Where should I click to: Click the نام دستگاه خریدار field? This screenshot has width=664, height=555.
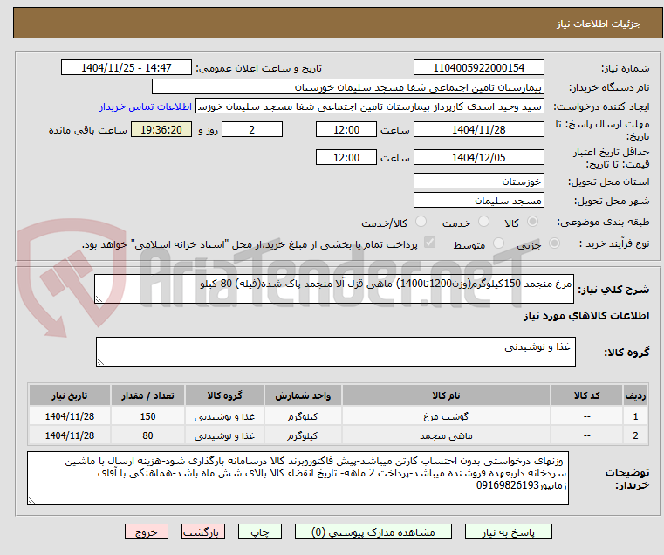[x=347, y=87]
